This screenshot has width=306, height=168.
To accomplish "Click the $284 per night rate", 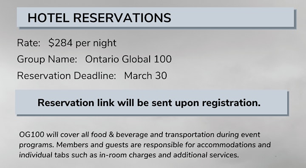I will point(82,43).
